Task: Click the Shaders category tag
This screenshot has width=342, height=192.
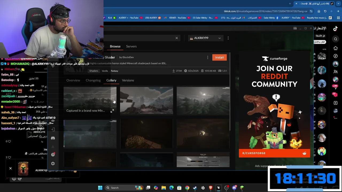Action: click(x=94, y=71)
